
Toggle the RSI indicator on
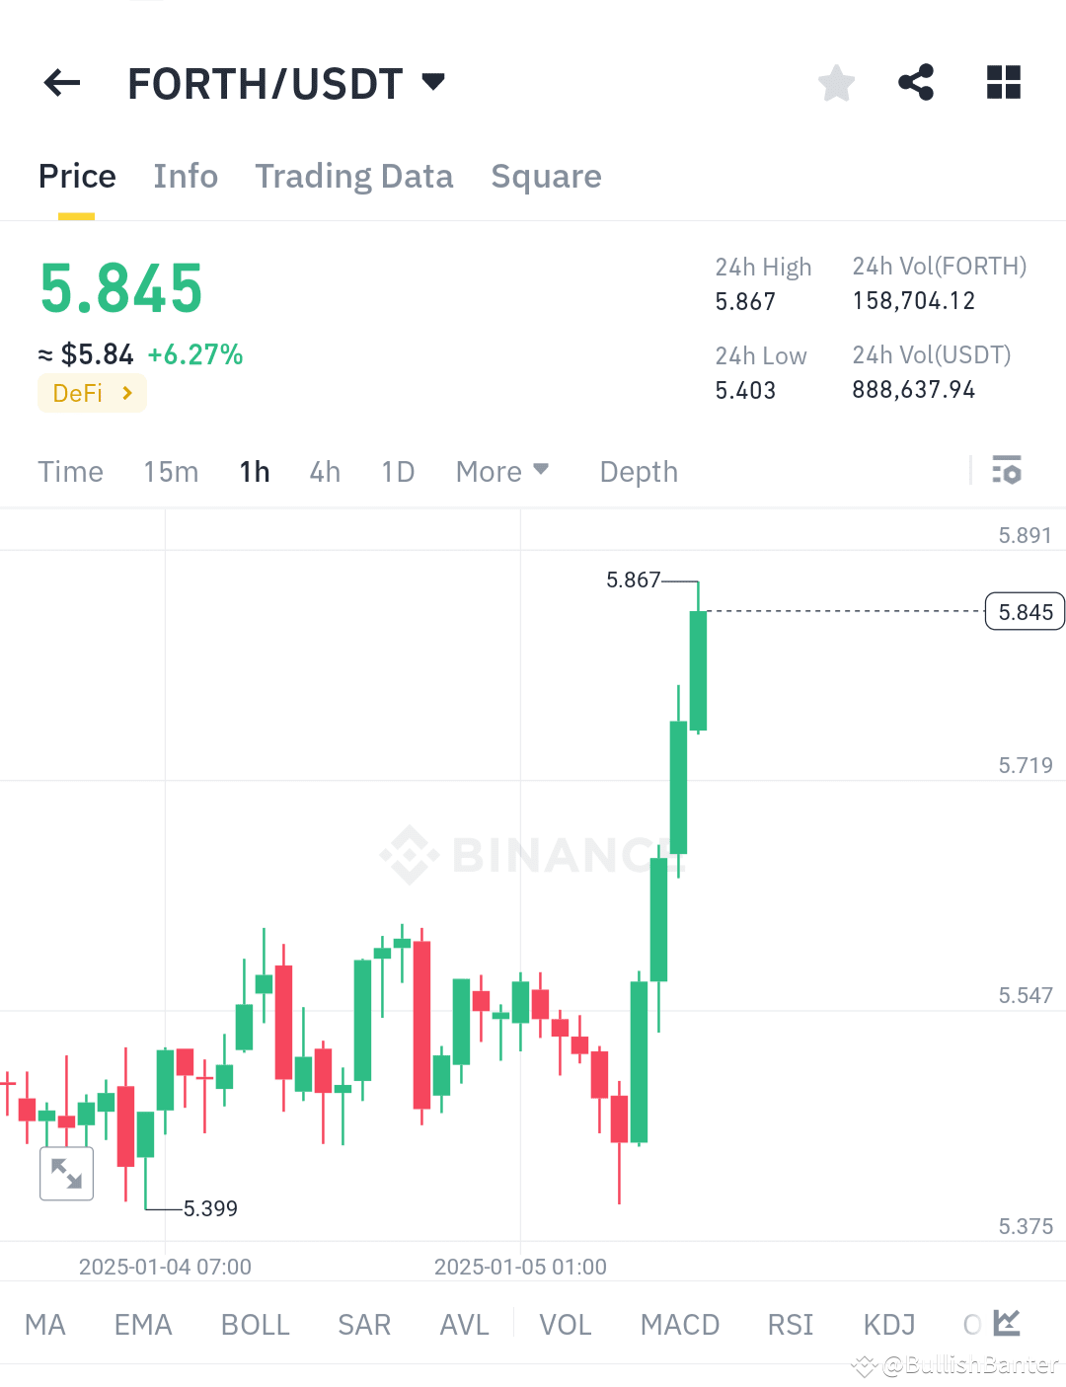pos(789,1325)
